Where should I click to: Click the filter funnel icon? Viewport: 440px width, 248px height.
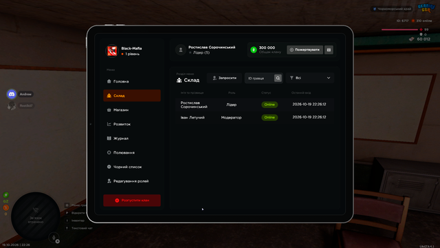291,78
